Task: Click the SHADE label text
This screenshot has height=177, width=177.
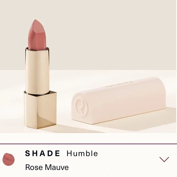Action: click(42, 153)
